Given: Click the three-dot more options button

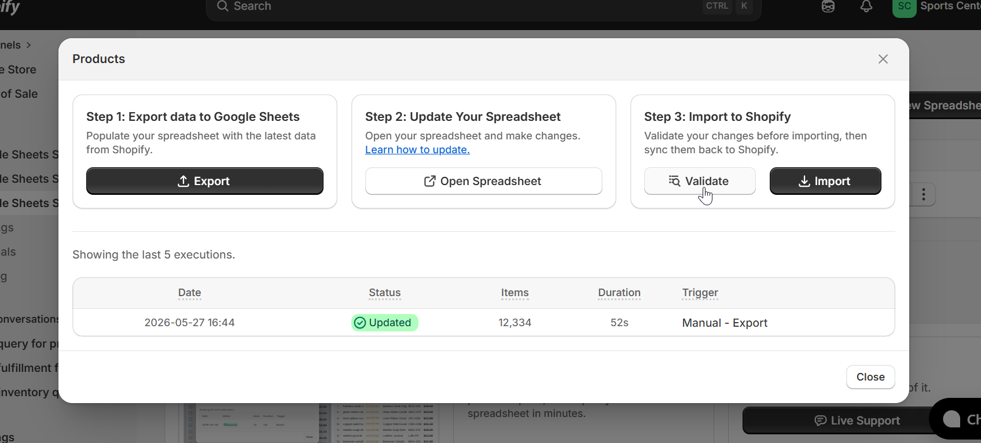Looking at the screenshot, I should (924, 194).
